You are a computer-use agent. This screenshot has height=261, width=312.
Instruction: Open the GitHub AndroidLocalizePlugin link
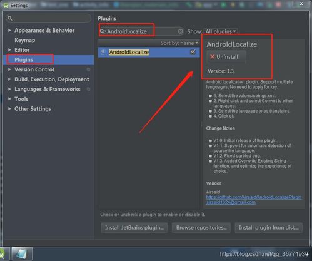[x=254, y=197]
